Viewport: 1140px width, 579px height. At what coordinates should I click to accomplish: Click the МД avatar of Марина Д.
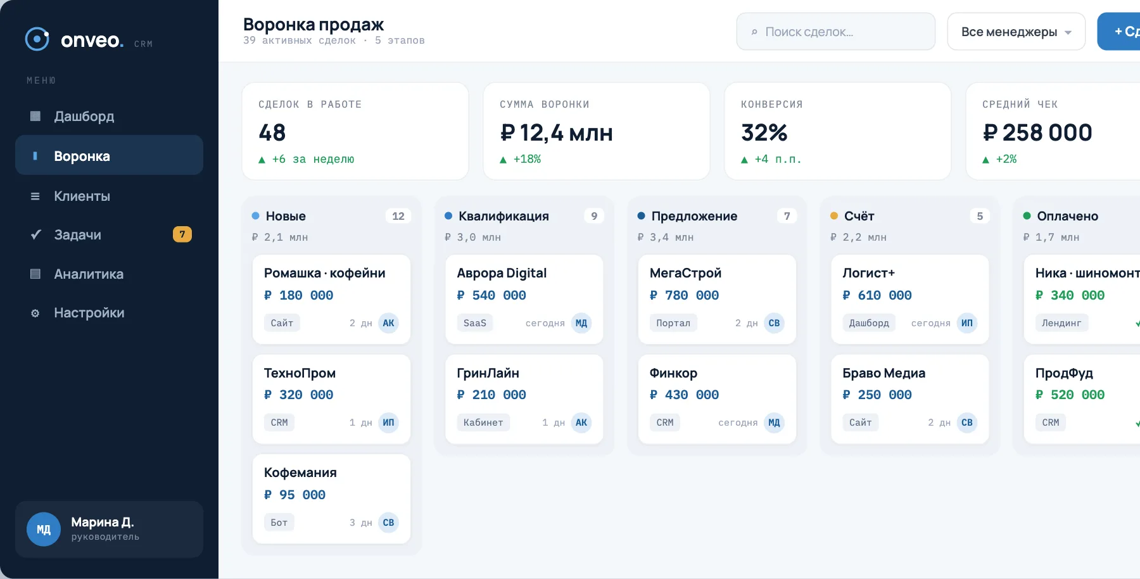pyautogui.click(x=44, y=530)
